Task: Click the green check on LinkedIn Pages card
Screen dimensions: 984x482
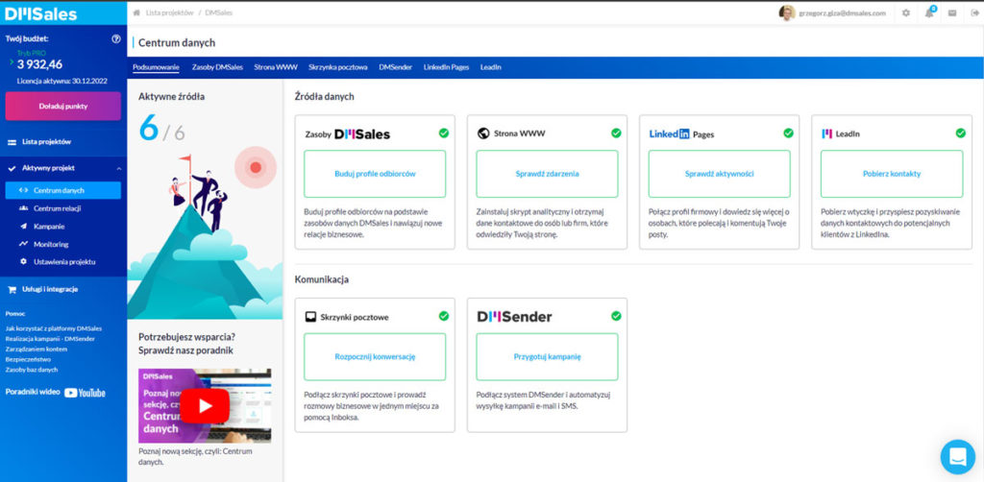Action: point(788,133)
